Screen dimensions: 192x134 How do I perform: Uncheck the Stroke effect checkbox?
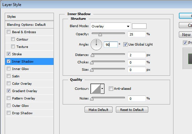[x=8, y=54]
